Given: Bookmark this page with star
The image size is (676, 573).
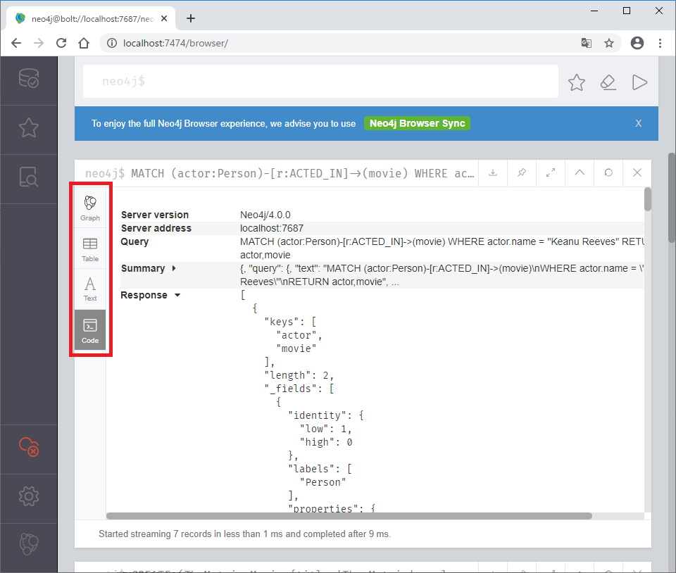Looking at the screenshot, I should [608, 43].
